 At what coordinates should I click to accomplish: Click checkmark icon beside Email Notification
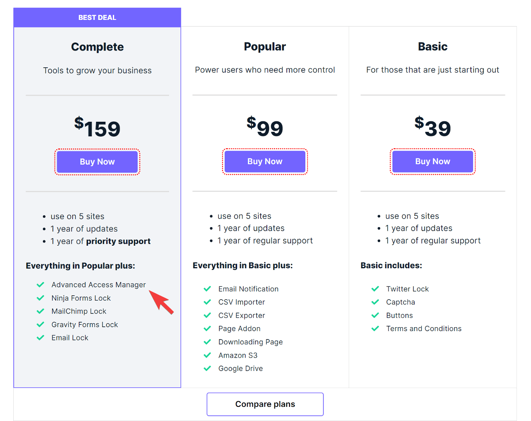pos(207,289)
